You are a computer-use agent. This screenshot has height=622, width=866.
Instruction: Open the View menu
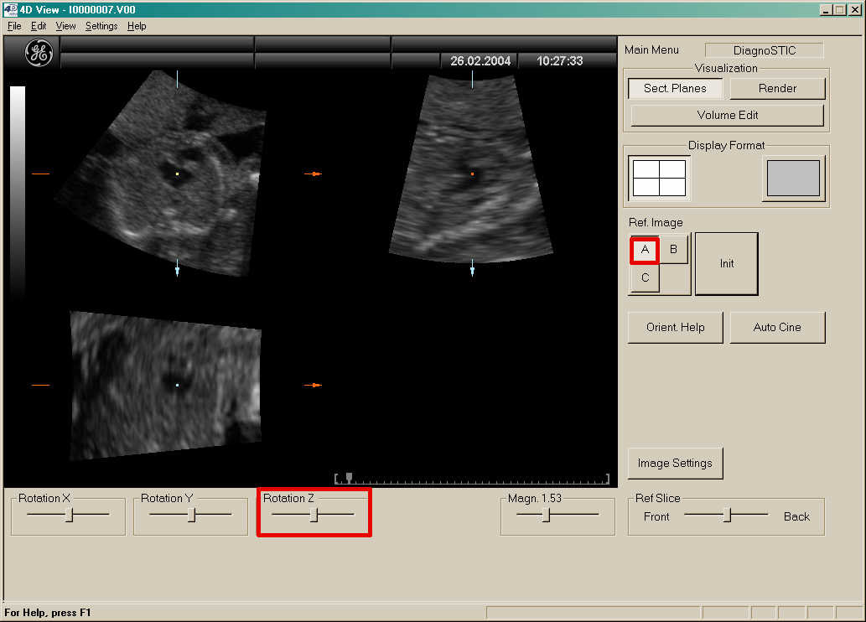65,26
